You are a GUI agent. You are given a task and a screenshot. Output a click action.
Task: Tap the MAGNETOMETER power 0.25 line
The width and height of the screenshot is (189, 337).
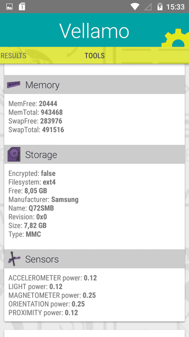point(52,295)
